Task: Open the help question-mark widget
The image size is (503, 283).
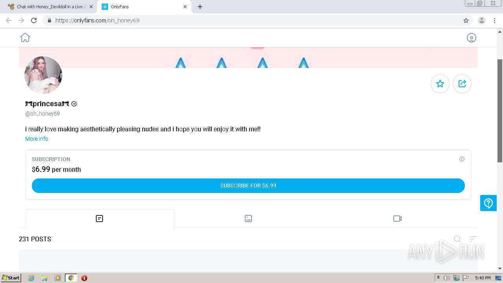Action: tap(488, 203)
